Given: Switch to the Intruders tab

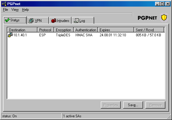Looking at the screenshot, I should [60, 20].
